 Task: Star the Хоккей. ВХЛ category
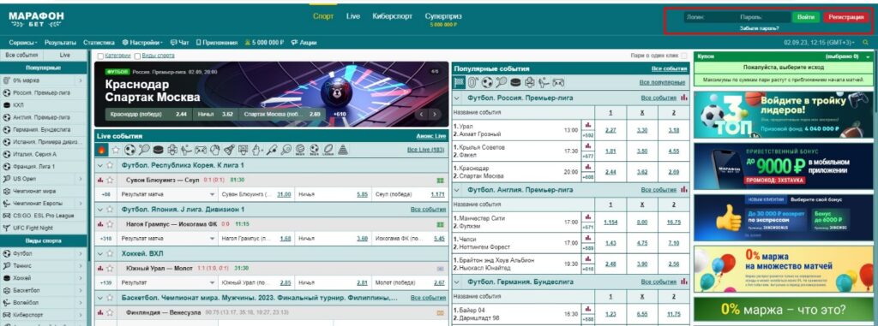tap(111, 253)
